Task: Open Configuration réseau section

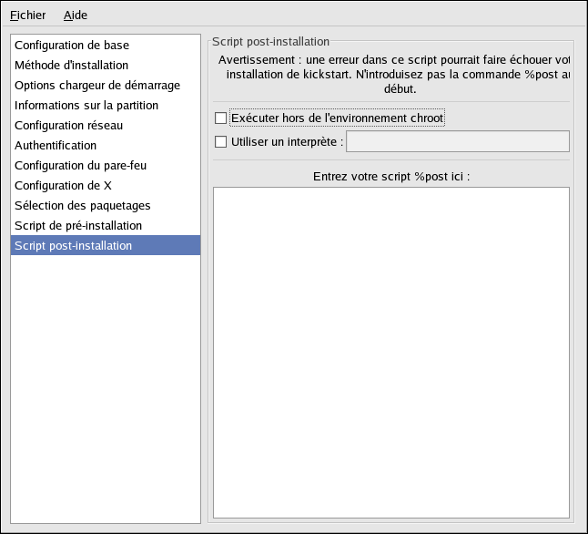Action: click(106, 125)
